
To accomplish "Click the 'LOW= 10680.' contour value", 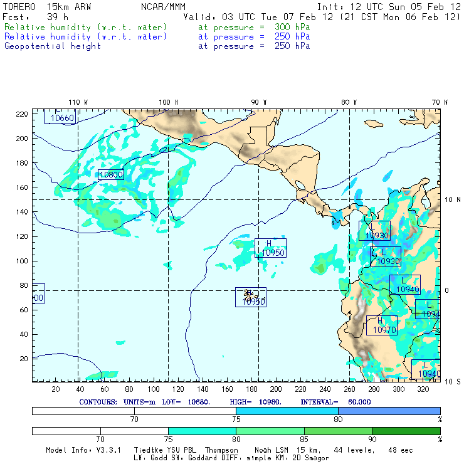I will 186,402.
